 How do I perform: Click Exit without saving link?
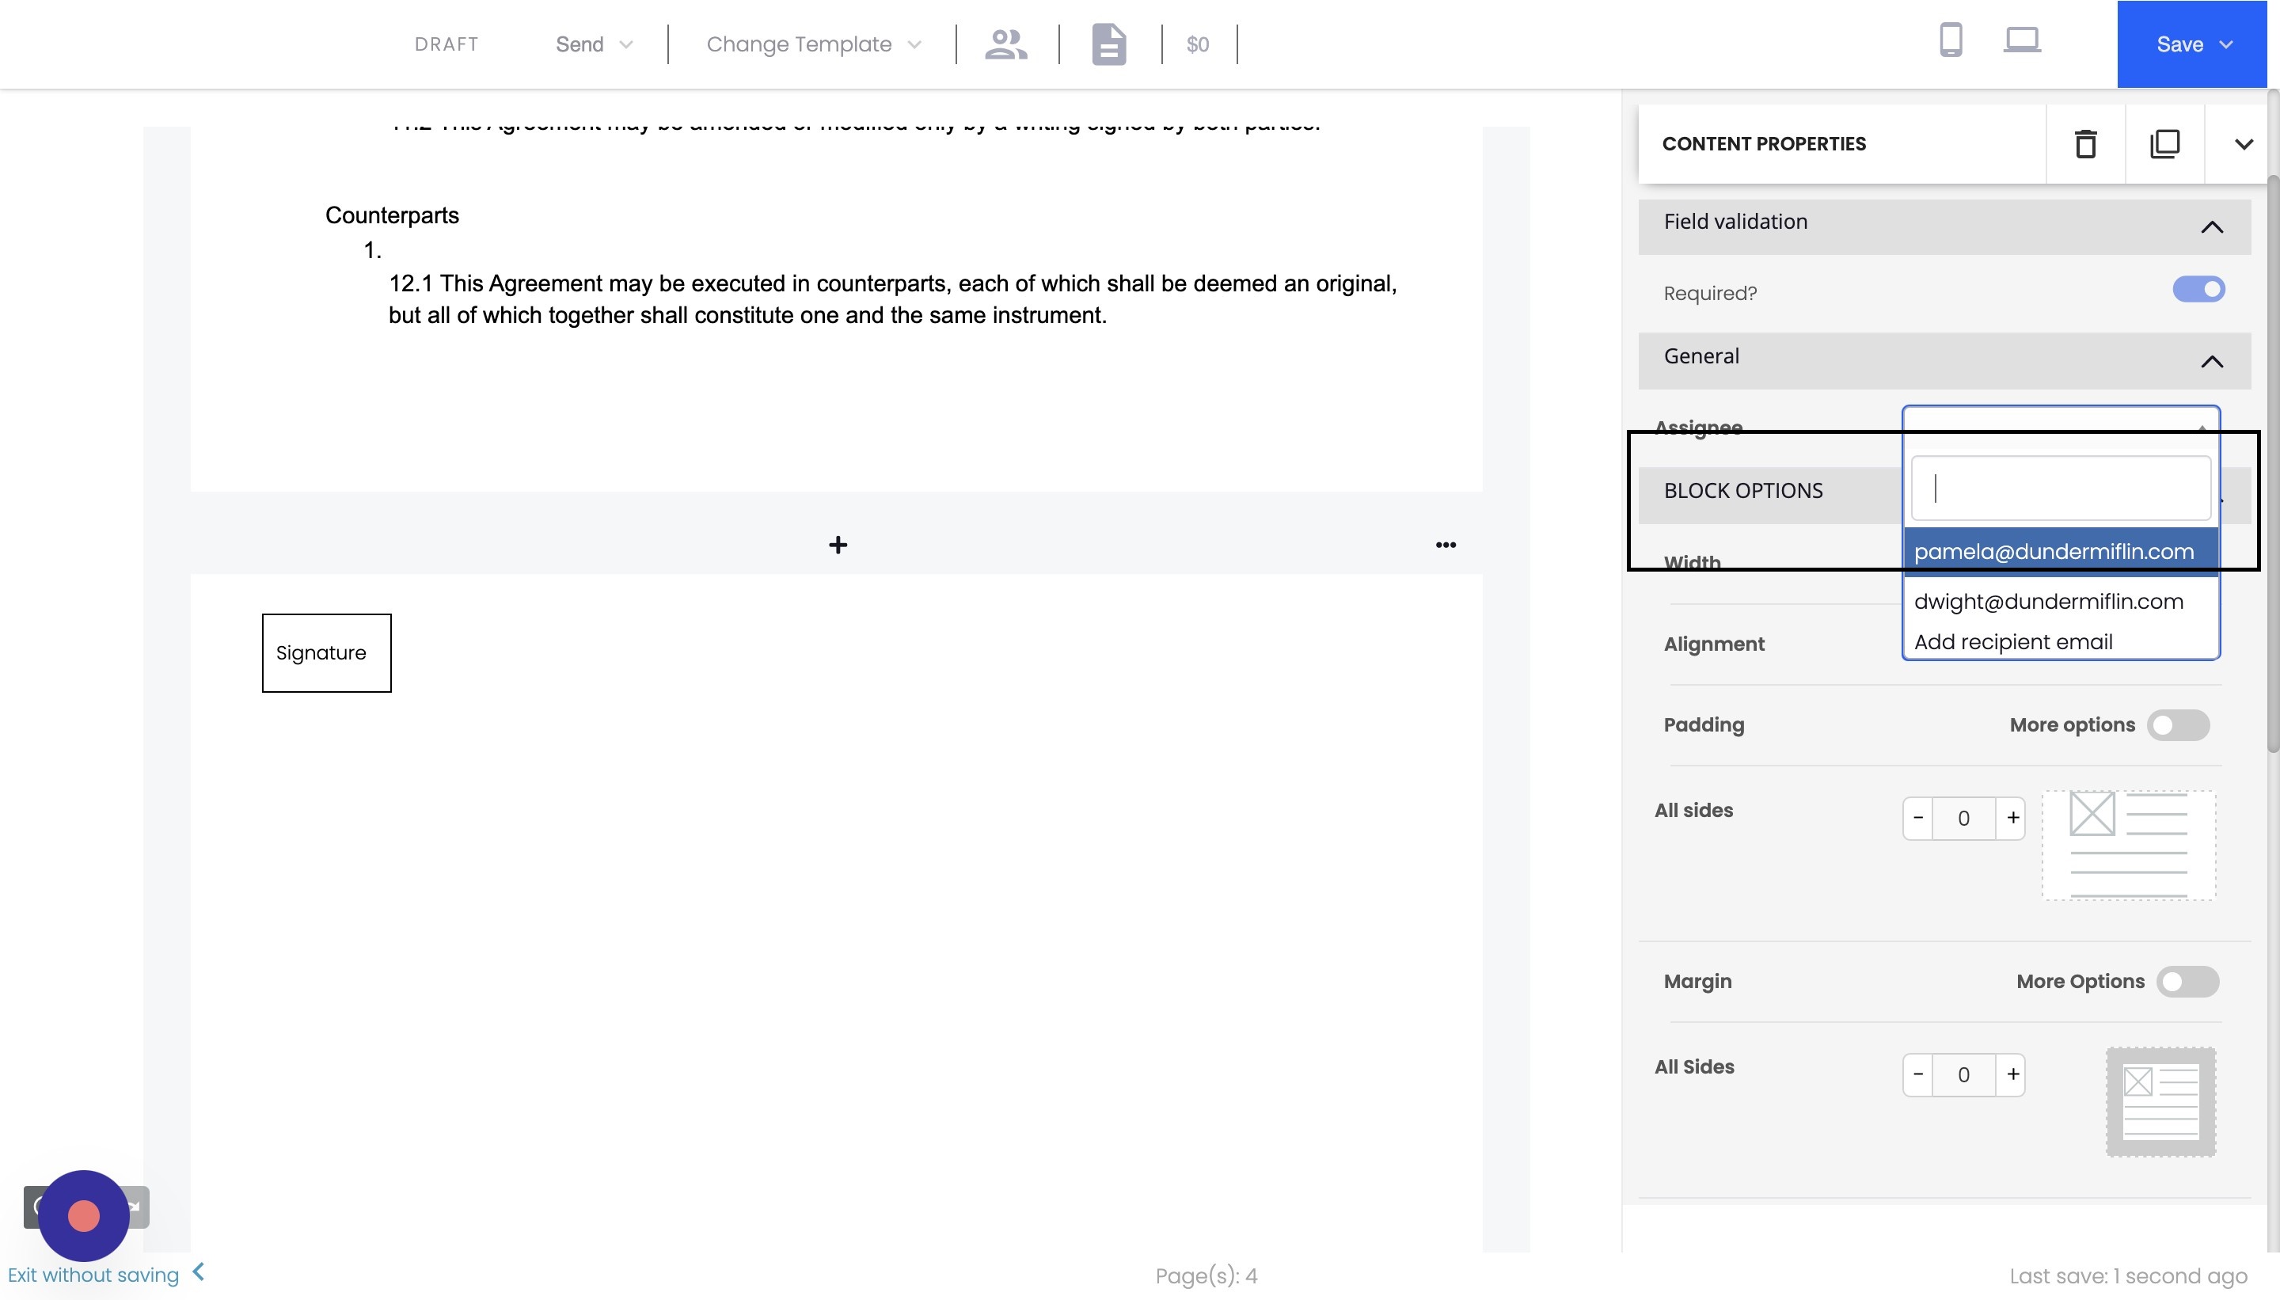(x=93, y=1274)
